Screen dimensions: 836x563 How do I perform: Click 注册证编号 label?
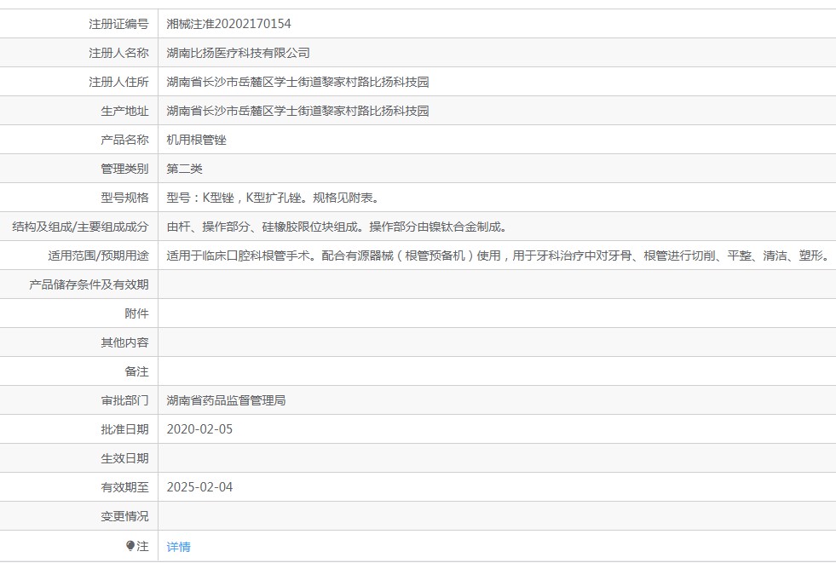(x=118, y=24)
